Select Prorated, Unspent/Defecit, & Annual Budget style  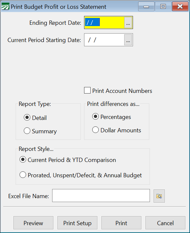[23, 175]
